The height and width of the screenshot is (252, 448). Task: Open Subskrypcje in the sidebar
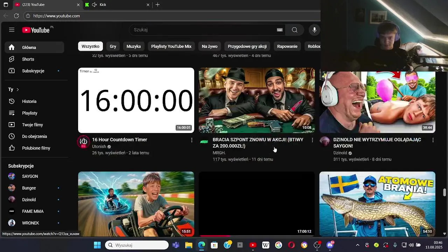34,71
